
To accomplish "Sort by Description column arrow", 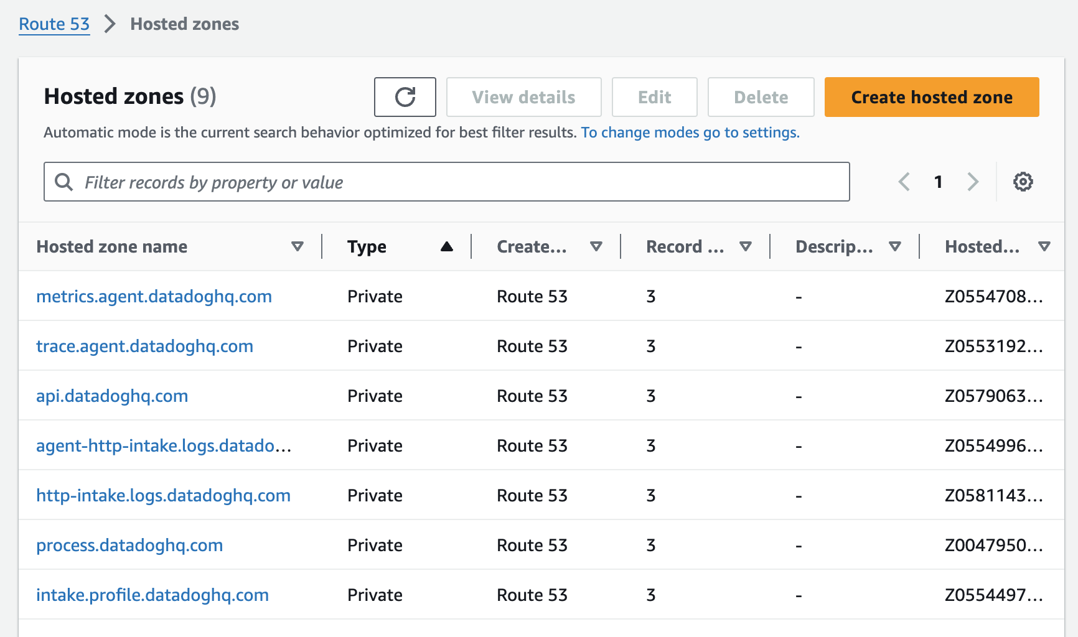I will point(895,247).
